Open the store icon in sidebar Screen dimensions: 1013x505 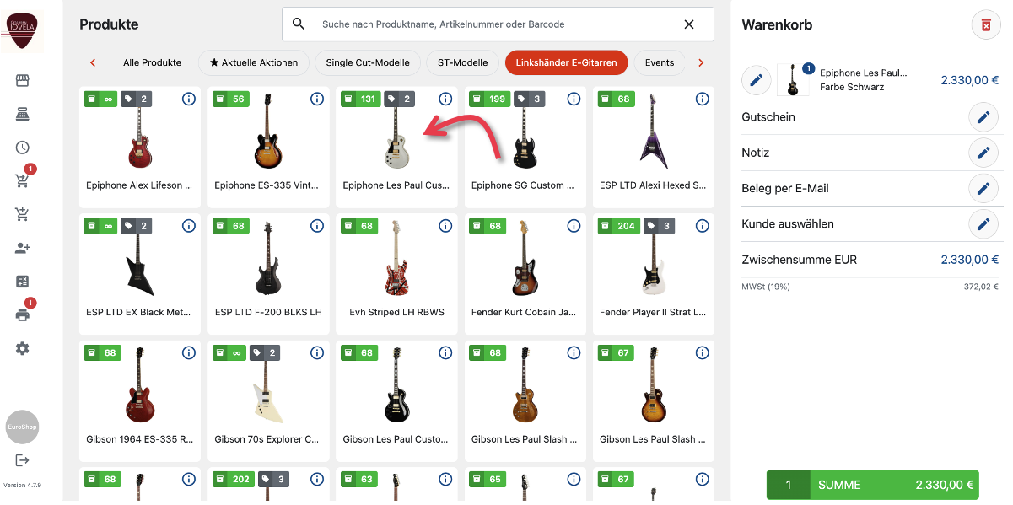23,81
